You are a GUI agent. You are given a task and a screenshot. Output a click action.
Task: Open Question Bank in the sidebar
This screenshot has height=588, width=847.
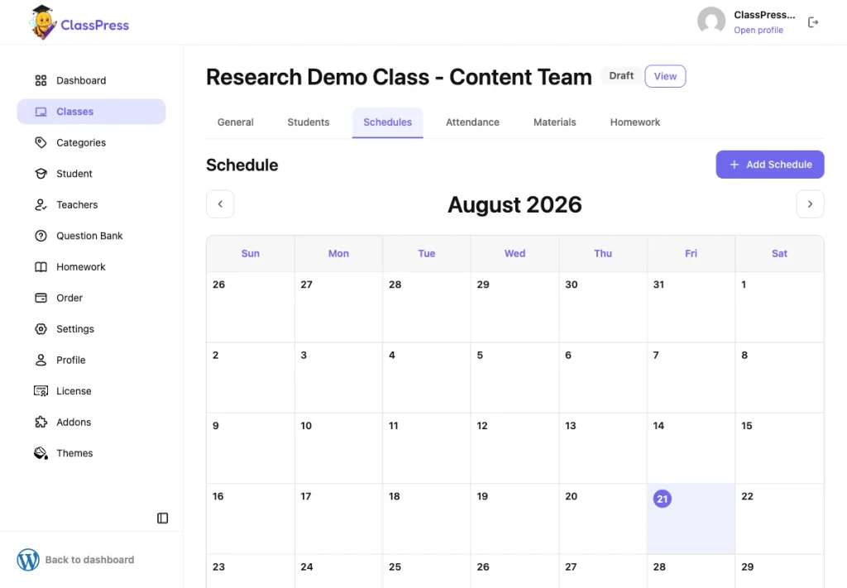91,236
